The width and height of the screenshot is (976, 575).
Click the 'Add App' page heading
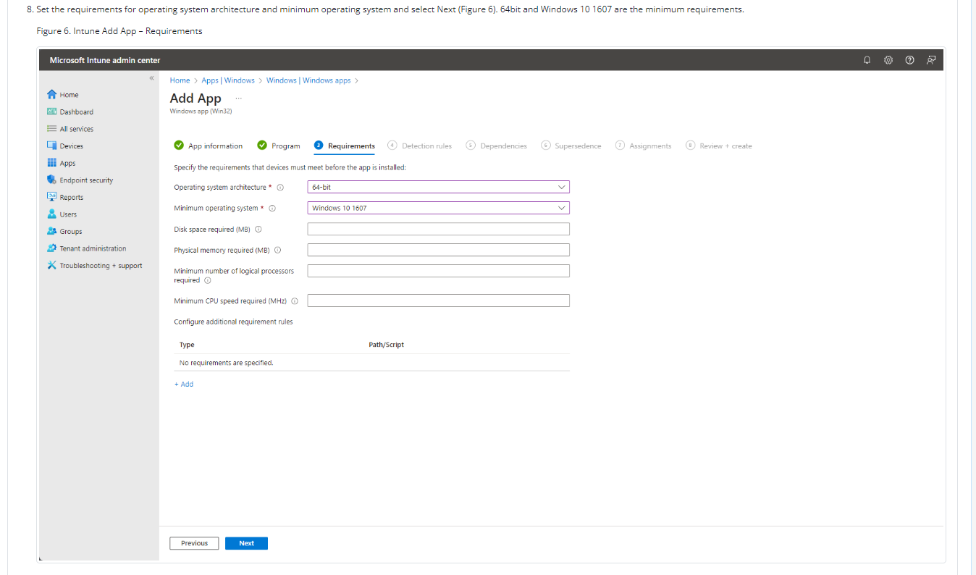point(195,98)
